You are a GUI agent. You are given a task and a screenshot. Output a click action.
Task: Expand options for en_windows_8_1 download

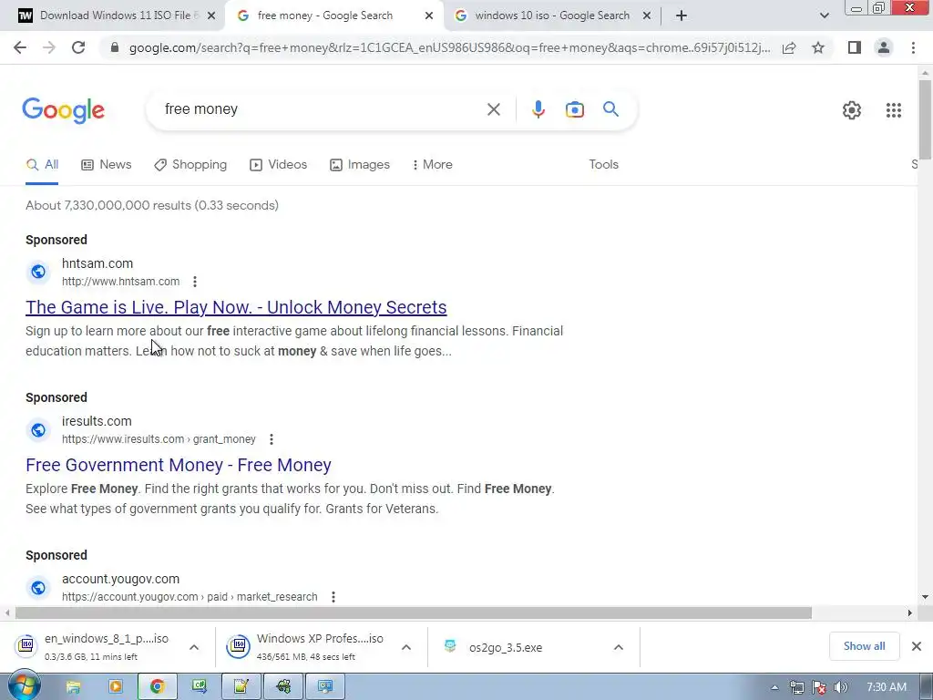coord(194,647)
